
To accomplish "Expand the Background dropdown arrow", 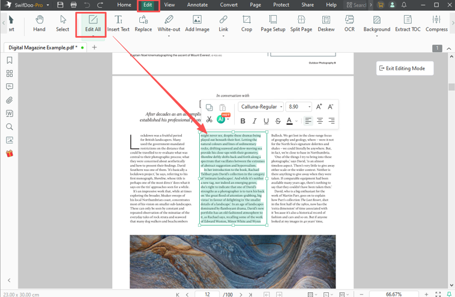I will coord(376,36).
